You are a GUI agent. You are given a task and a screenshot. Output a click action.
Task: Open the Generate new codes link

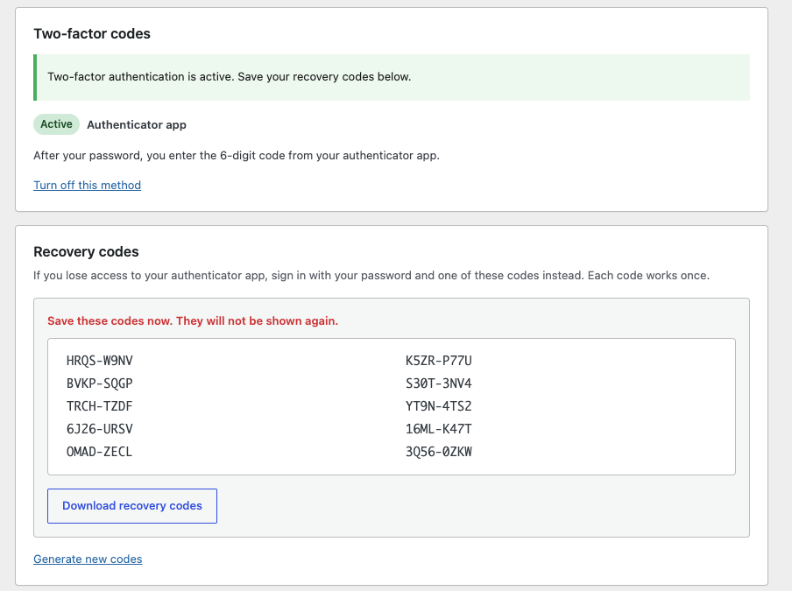(88, 559)
